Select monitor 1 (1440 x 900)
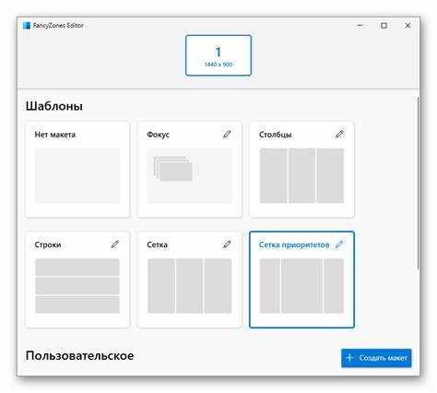437x393 pixels. (218, 55)
